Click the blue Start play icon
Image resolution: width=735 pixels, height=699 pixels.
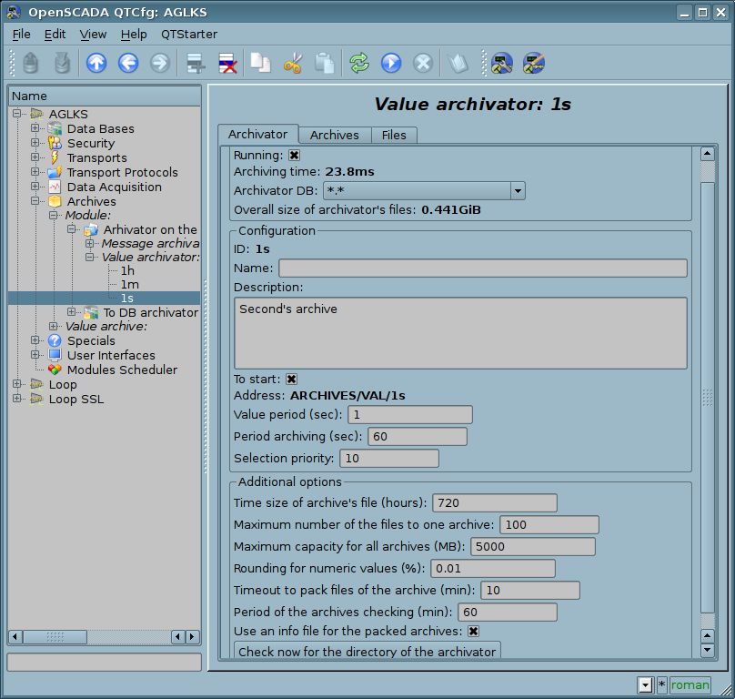pos(391,63)
